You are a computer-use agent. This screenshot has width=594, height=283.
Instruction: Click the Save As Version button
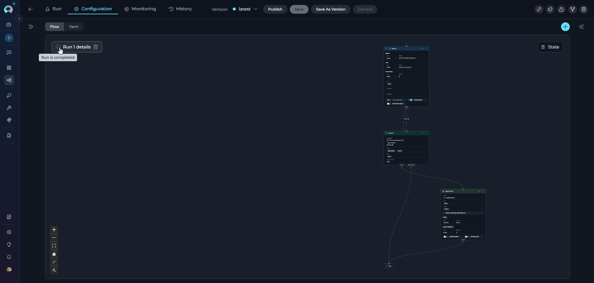point(330,9)
